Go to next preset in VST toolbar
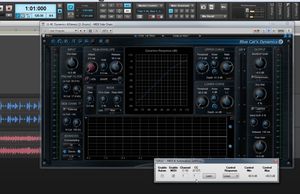The width and height of the screenshot is (300, 194). coord(84,31)
